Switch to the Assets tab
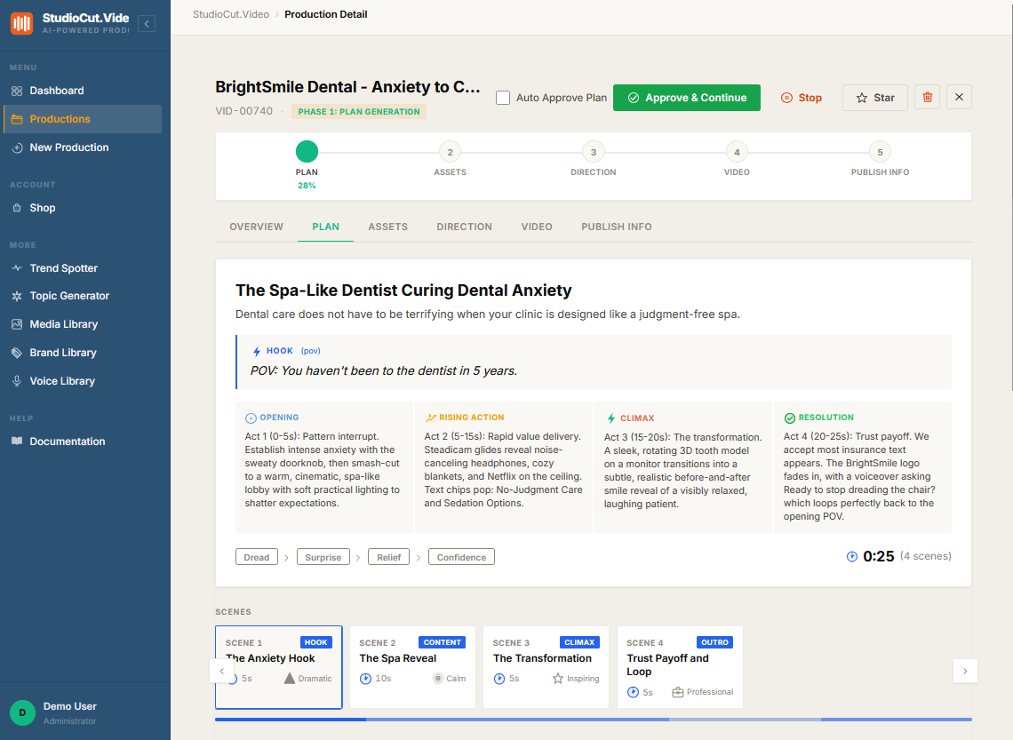The image size is (1013, 740). 387,227
